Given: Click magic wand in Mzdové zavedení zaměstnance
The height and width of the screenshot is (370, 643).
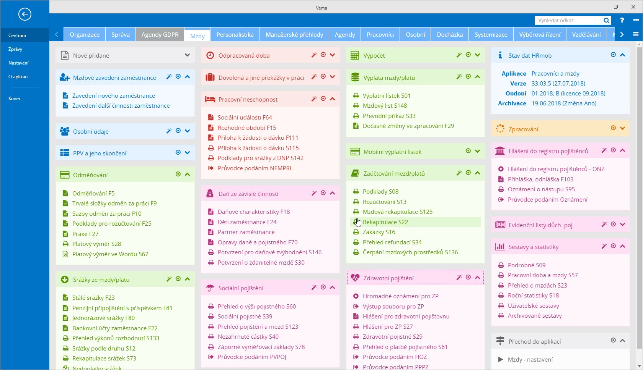Looking at the screenshot, I should [169, 77].
